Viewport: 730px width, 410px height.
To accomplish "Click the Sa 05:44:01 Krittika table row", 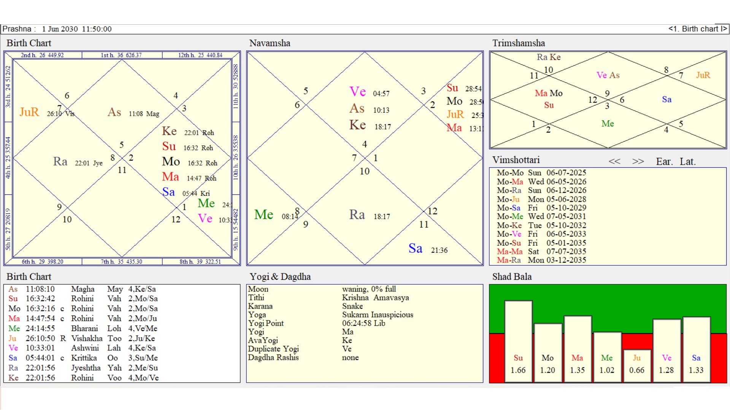I will pyautogui.click(x=83, y=358).
